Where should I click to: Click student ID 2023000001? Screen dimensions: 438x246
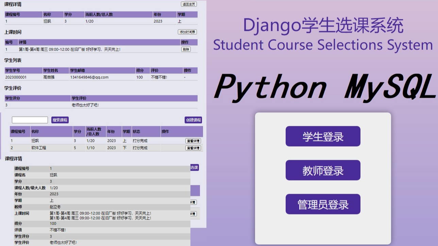tap(16, 77)
